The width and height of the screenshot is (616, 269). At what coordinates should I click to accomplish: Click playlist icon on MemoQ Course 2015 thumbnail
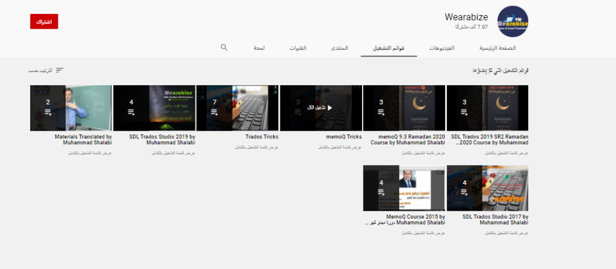click(x=381, y=192)
